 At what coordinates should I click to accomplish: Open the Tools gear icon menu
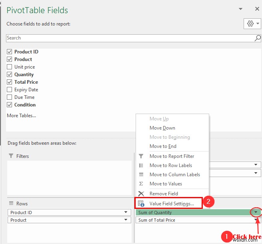coord(252,24)
